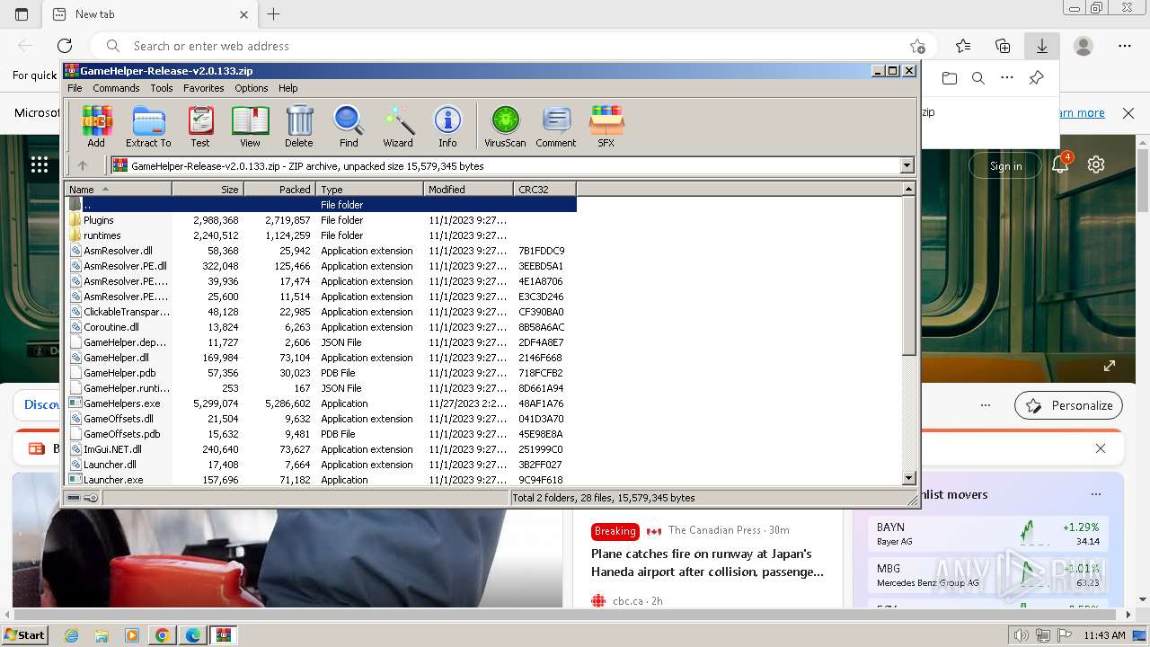Select GameHelper.pdb file
Viewport: 1150px width, 647px height.
point(119,373)
